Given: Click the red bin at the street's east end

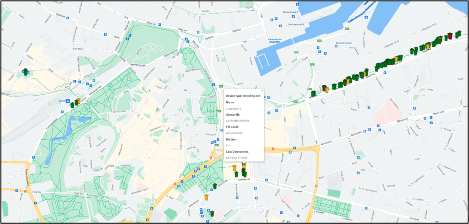Looking at the screenshot, I should [450, 36].
